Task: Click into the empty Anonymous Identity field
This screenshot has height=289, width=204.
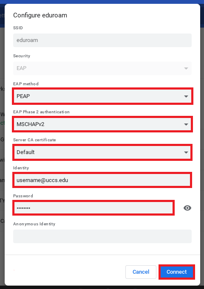Action: [x=102, y=236]
